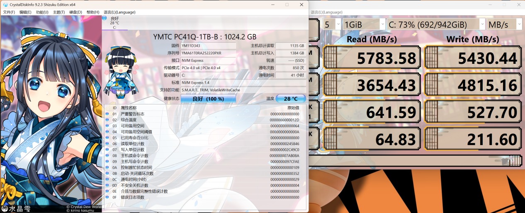The image size is (525, 213).
Task: Click status dot of 可用备用空间阈值 row
Action: (107, 132)
